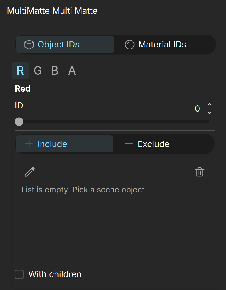The width and height of the screenshot is (226, 290).
Task: Show the A channel tab
Action: point(72,70)
